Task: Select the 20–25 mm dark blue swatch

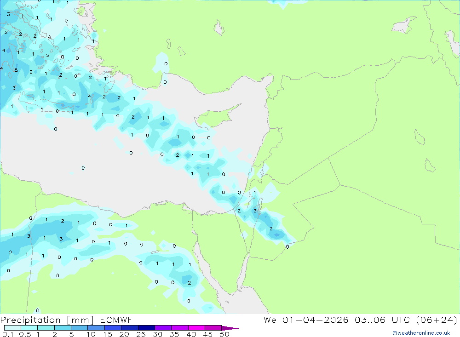Action: [x=129, y=328]
